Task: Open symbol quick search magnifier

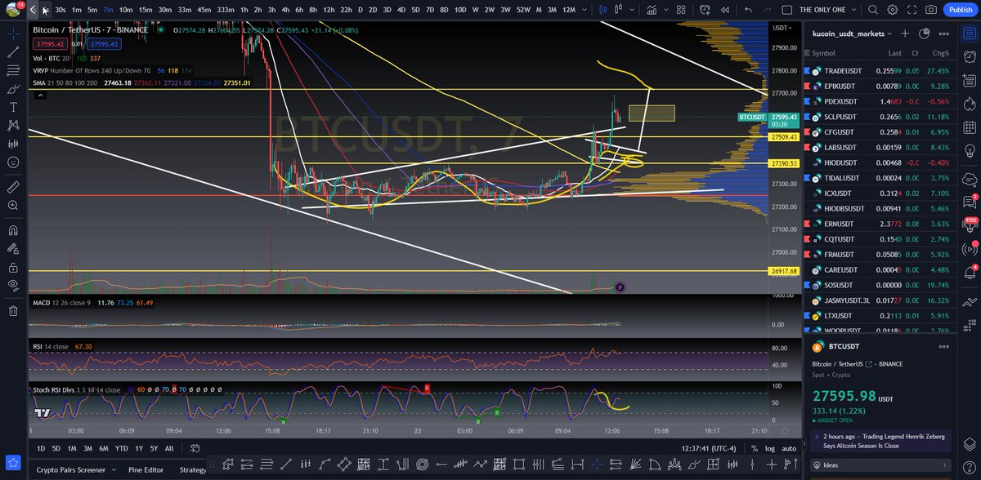Action: (874, 10)
